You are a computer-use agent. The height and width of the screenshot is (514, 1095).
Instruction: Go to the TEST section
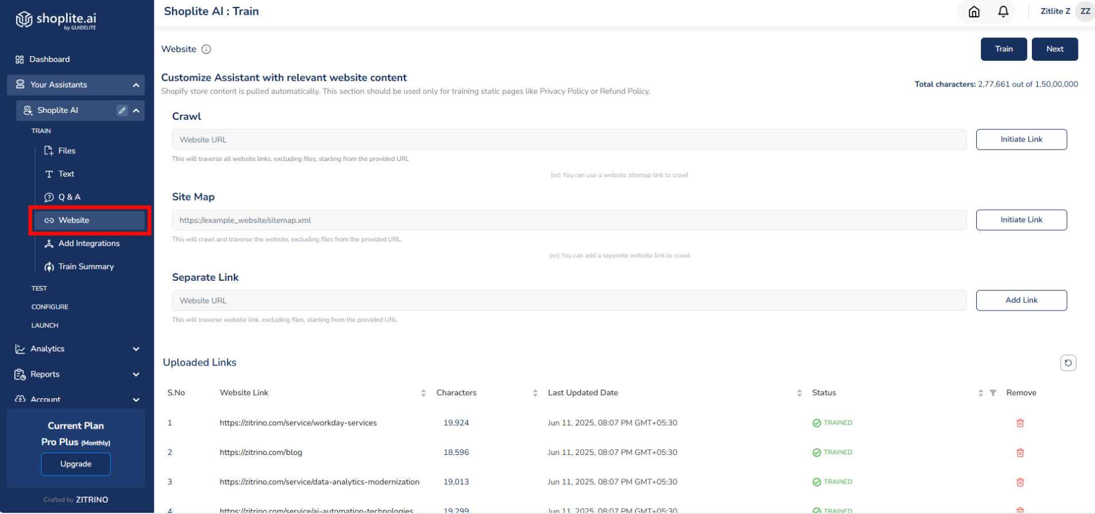[39, 288]
